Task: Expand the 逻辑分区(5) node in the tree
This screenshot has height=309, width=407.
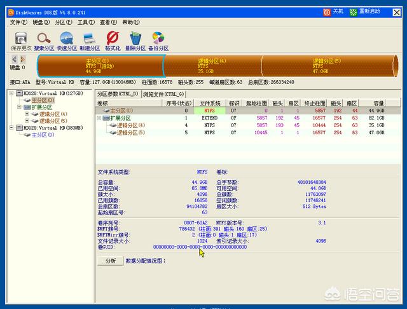Action: coord(27,120)
